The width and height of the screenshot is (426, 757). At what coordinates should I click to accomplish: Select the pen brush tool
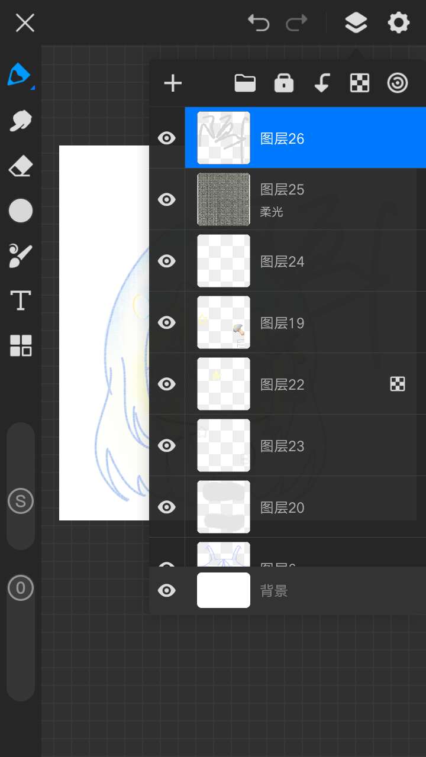(20, 75)
